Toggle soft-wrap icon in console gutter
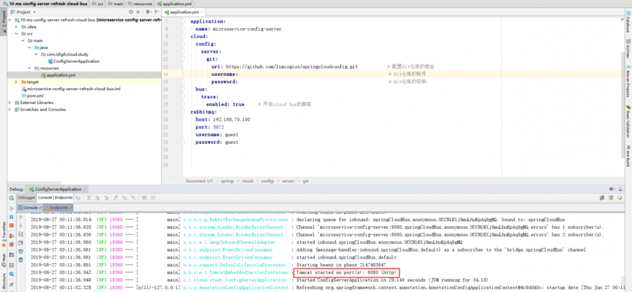 point(20,234)
